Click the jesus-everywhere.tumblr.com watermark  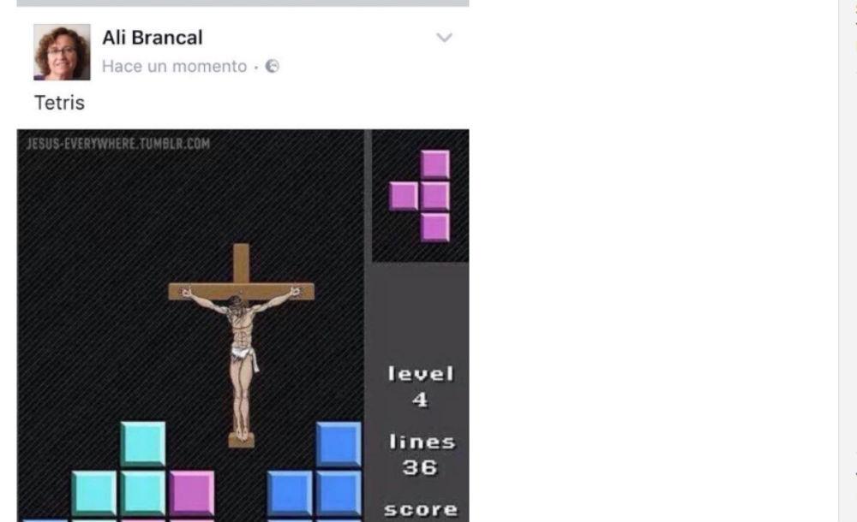click(x=118, y=144)
